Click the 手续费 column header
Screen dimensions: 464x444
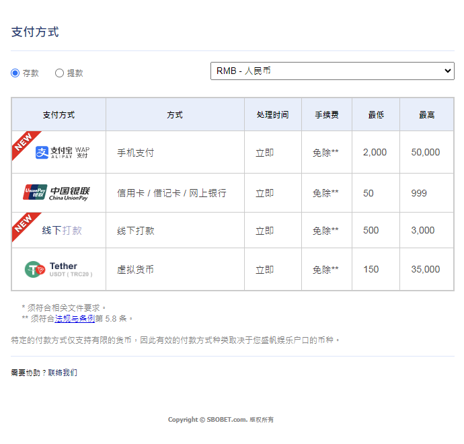[x=326, y=114]
